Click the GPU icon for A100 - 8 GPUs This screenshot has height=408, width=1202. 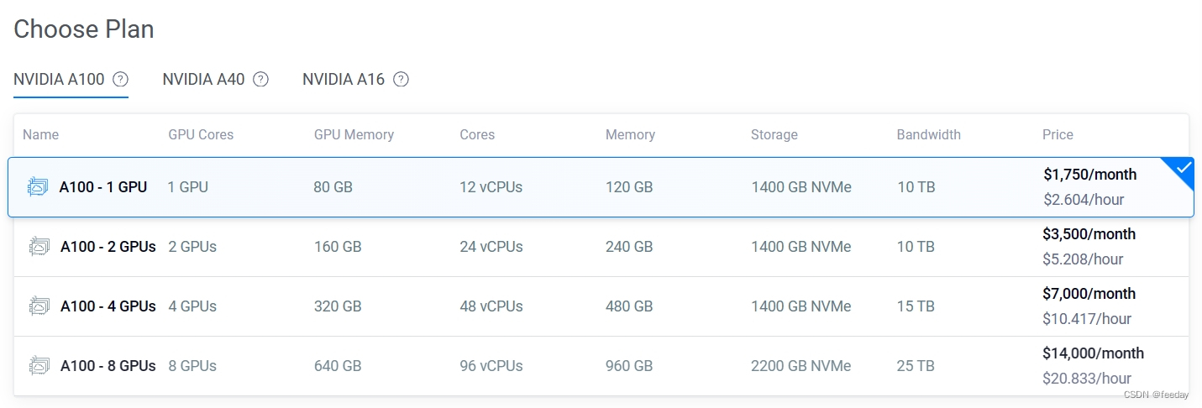point(39,366)
